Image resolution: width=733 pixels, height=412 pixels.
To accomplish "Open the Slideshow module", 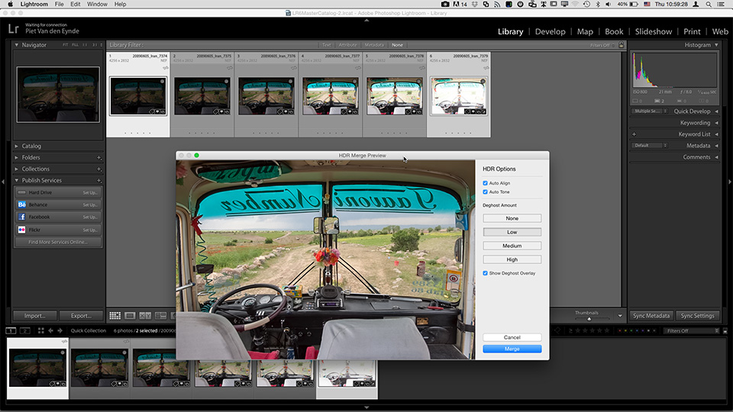I will pos(653,31).
